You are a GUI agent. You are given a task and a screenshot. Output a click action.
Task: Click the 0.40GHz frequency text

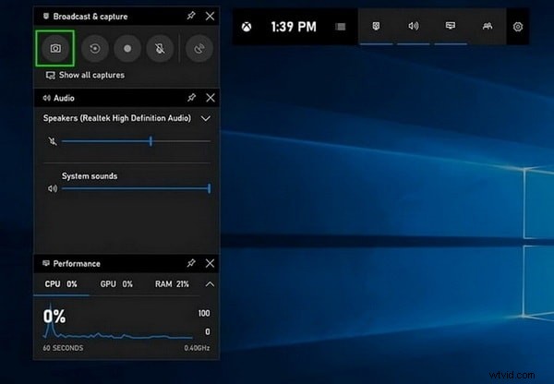click(197, 348)
